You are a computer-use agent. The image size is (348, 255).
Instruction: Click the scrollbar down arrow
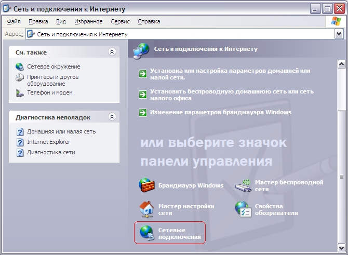pos(341,248)
